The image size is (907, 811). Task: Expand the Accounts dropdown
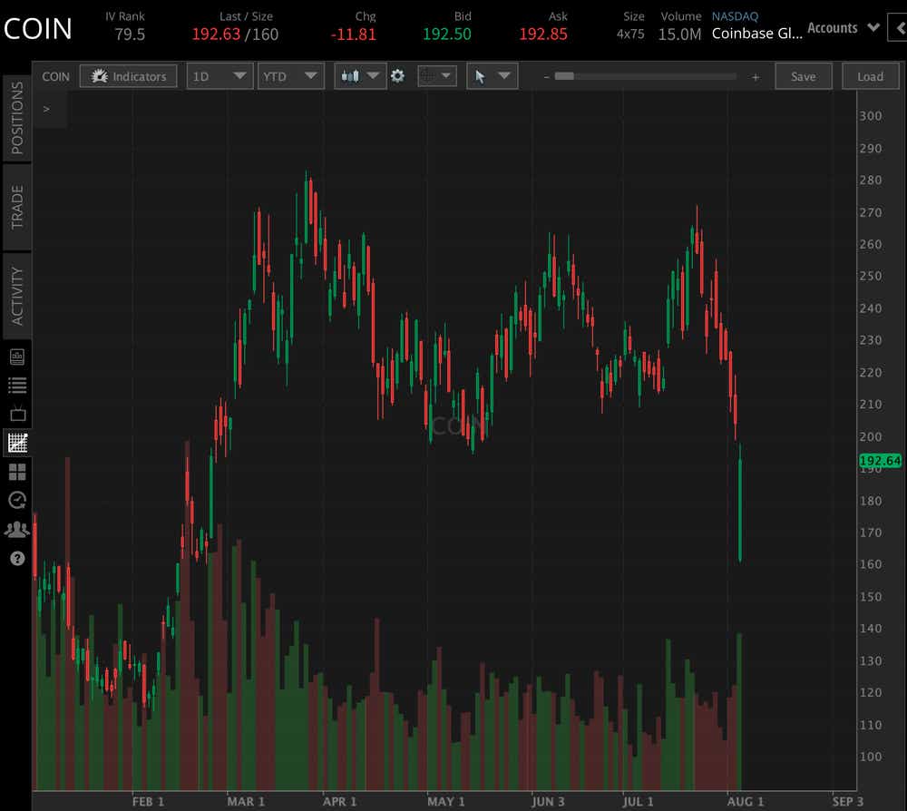[842, 28]
